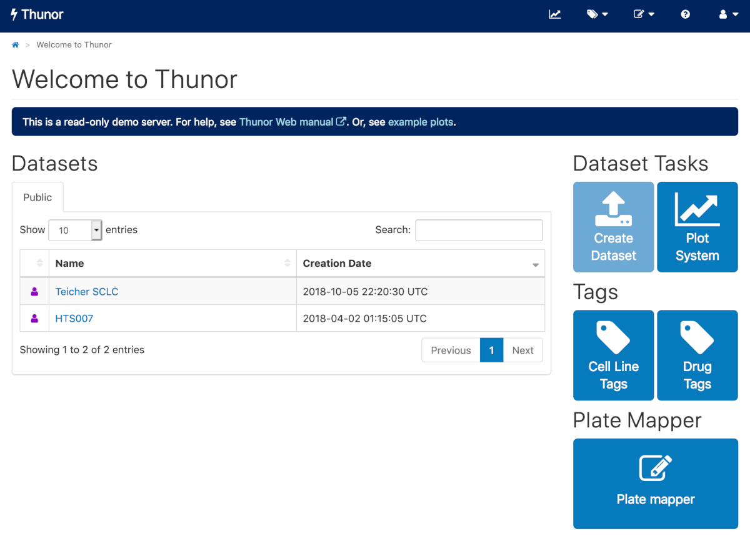Select the Public datasets tab
Screen dimensions: 750x536
coord(37,197)
